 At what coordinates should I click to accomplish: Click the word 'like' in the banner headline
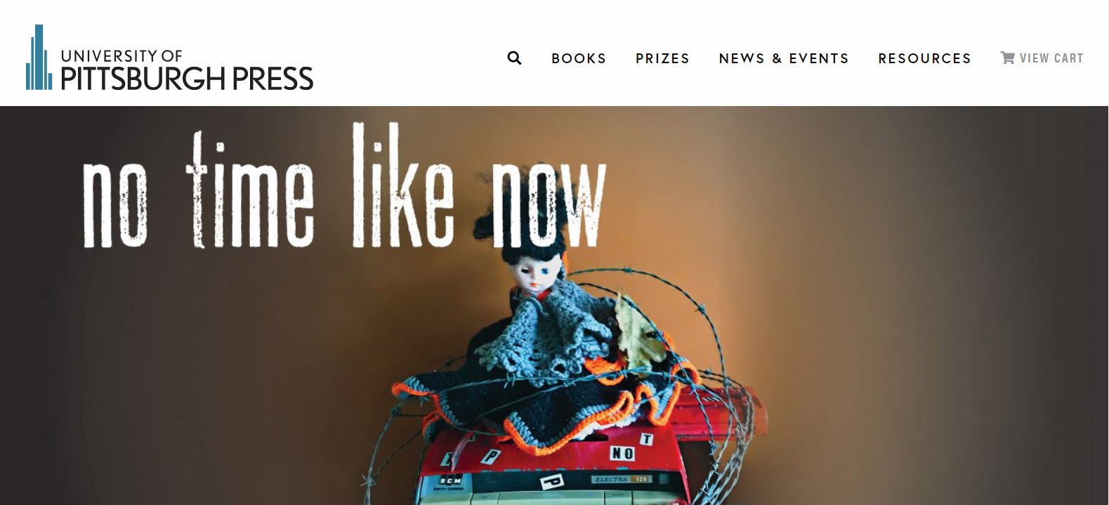click(402, 186)
